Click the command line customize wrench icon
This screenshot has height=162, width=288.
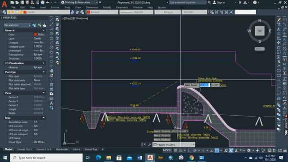149,145
